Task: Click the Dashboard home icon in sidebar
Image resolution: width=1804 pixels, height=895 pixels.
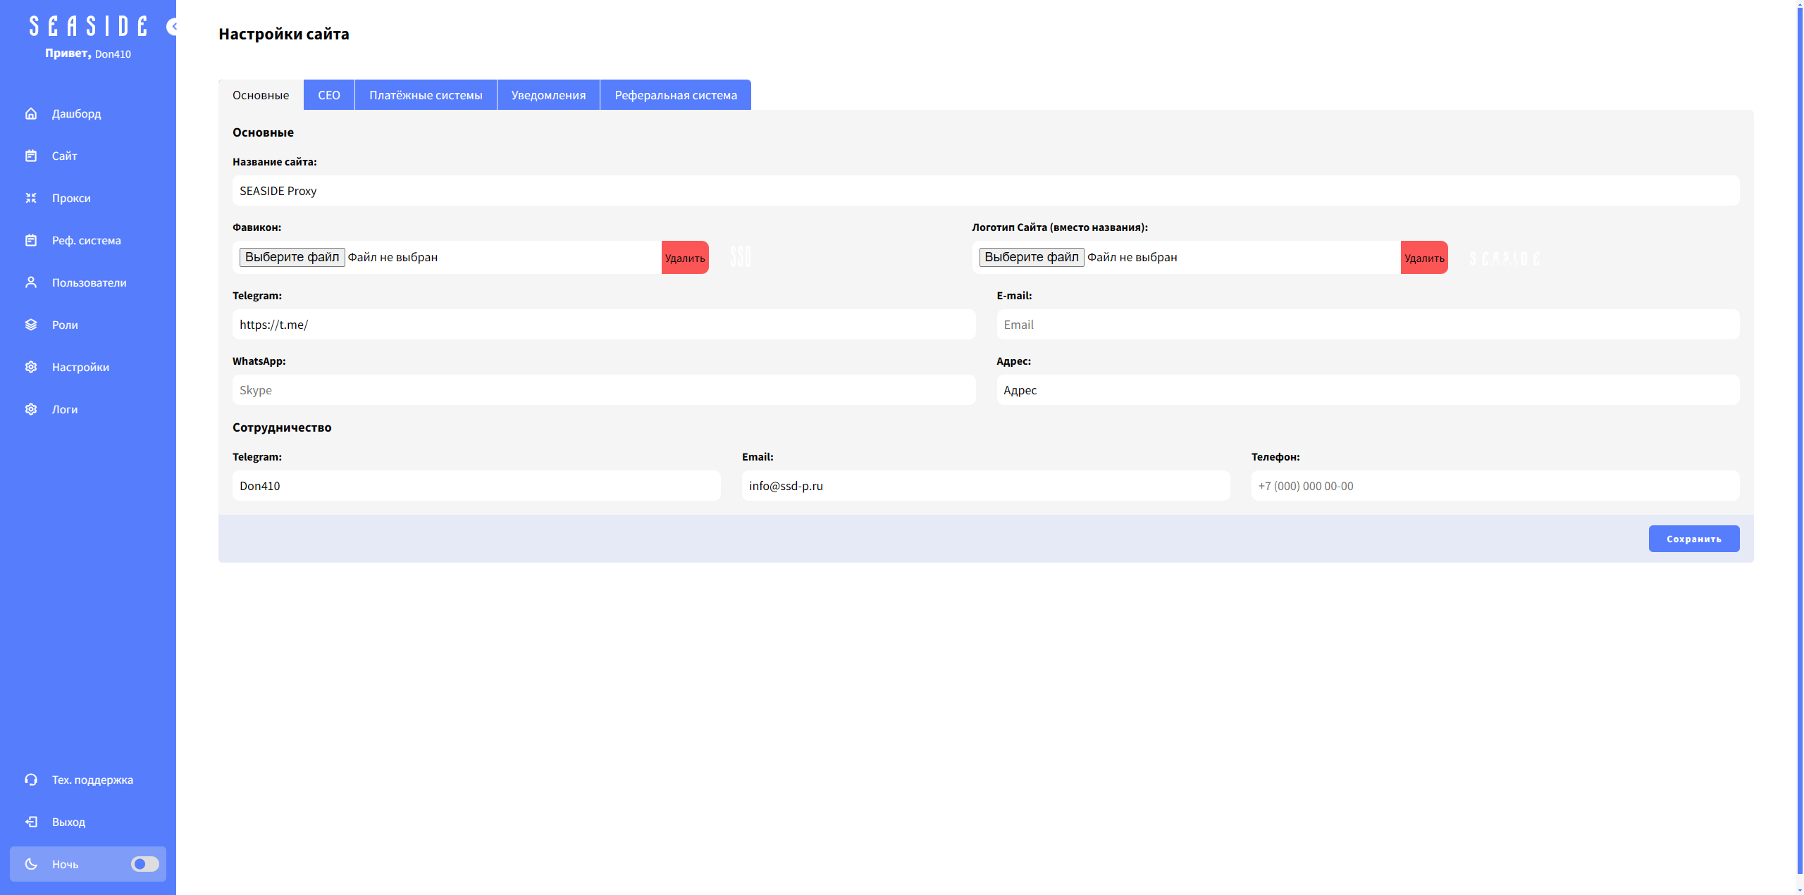Action: [x=31, y=113]
